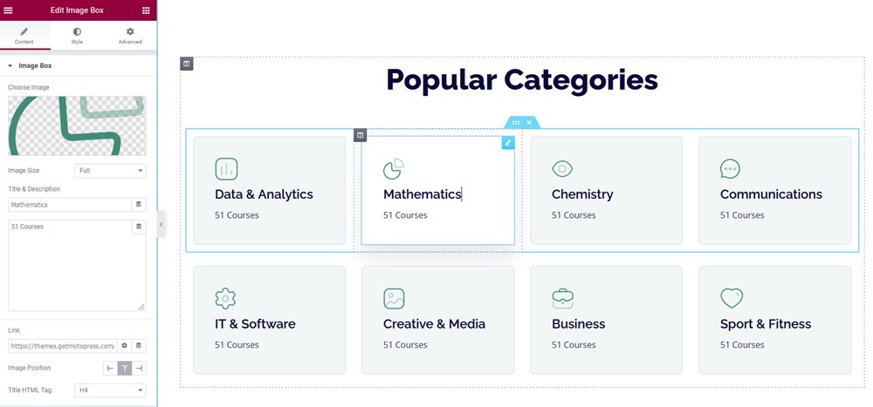The width and height of the screenshot is (873, 407).
Task: Click the section handle icon near Popular Categories
Action: [x=187, y=64]
